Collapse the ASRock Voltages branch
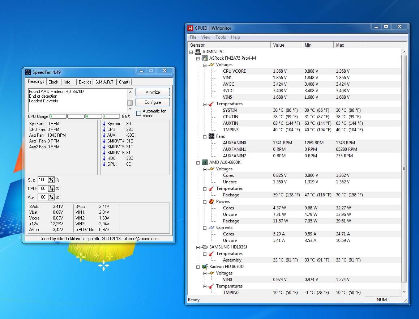The width and height of the screenshot is (419, 319). click(205, 65)
